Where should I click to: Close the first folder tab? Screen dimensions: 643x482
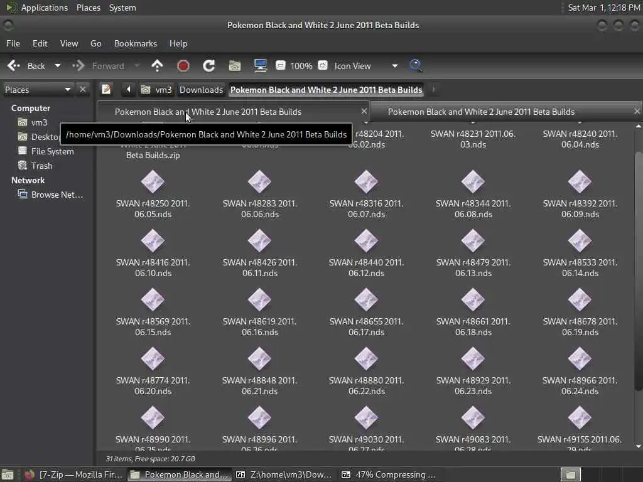coord(364,111)
